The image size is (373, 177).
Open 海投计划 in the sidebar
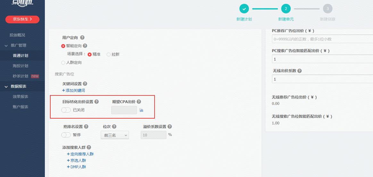21,66
